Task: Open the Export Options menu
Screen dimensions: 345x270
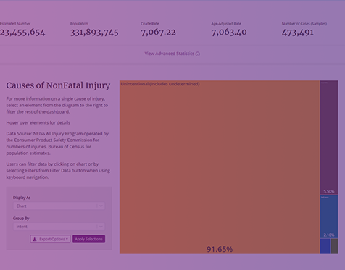Action: coord(50,239)
